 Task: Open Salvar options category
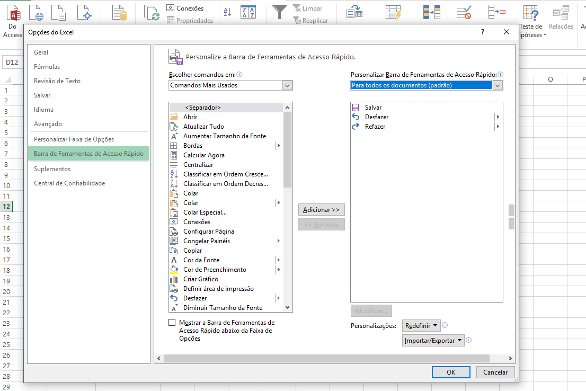(88, 95)
